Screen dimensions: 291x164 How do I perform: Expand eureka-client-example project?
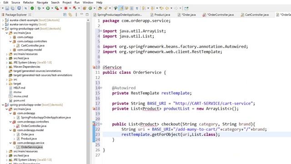3,20
